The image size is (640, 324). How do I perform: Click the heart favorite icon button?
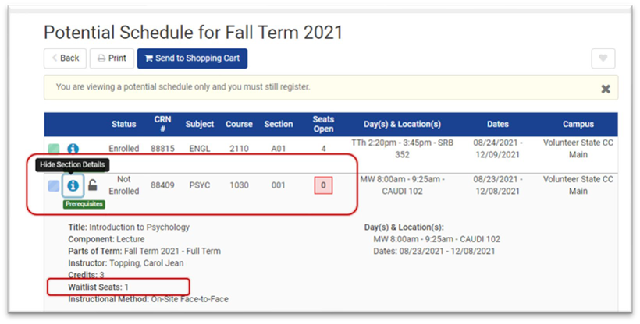point(604,58)
